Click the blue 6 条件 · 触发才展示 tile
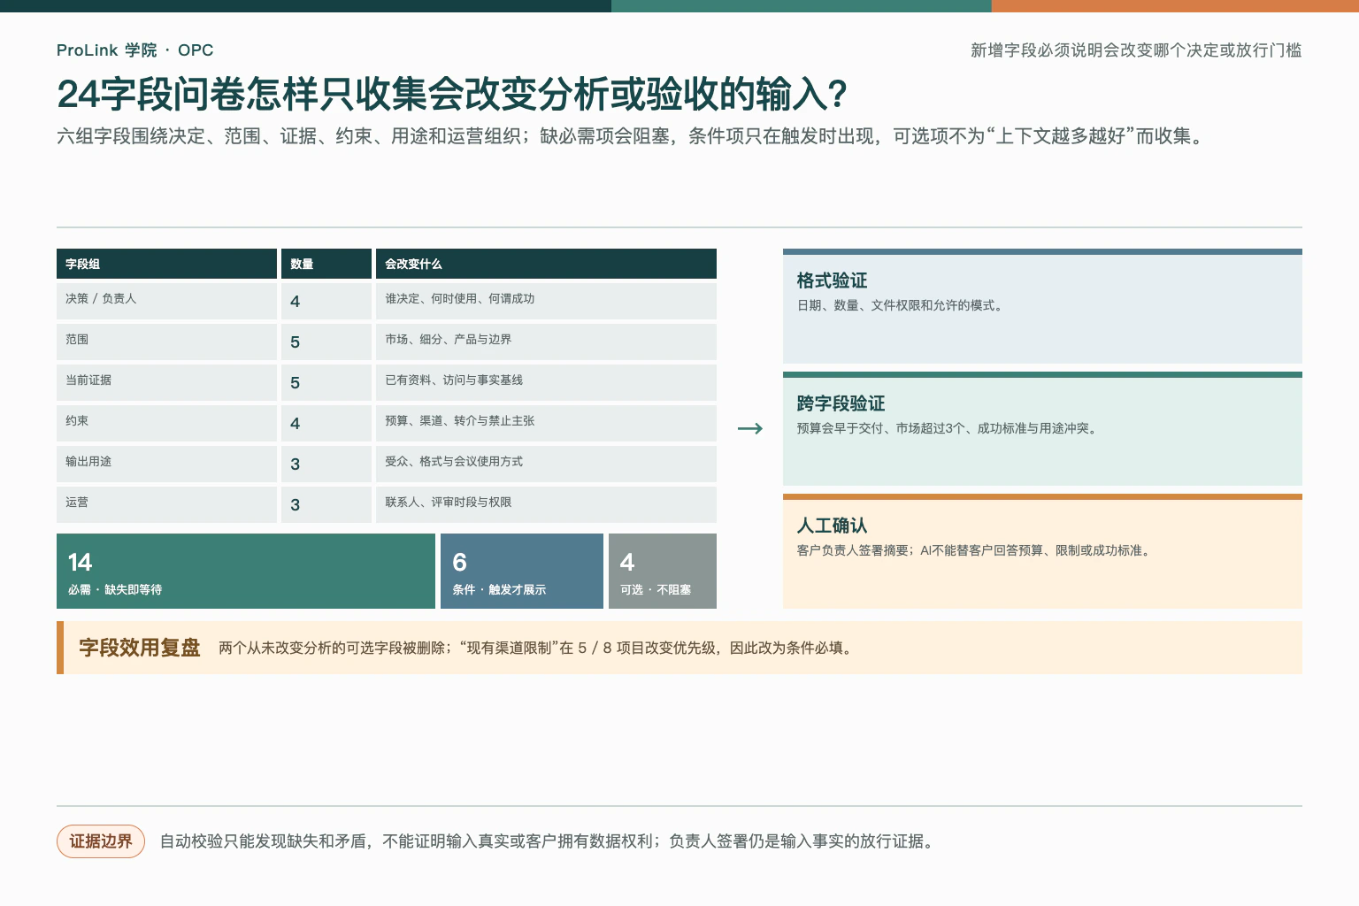1359x906 pixels. click(x=522, y=571)
